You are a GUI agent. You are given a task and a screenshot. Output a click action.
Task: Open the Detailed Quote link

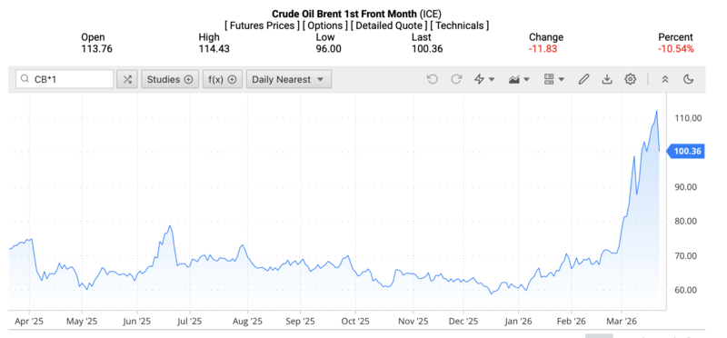coord(389,25)
